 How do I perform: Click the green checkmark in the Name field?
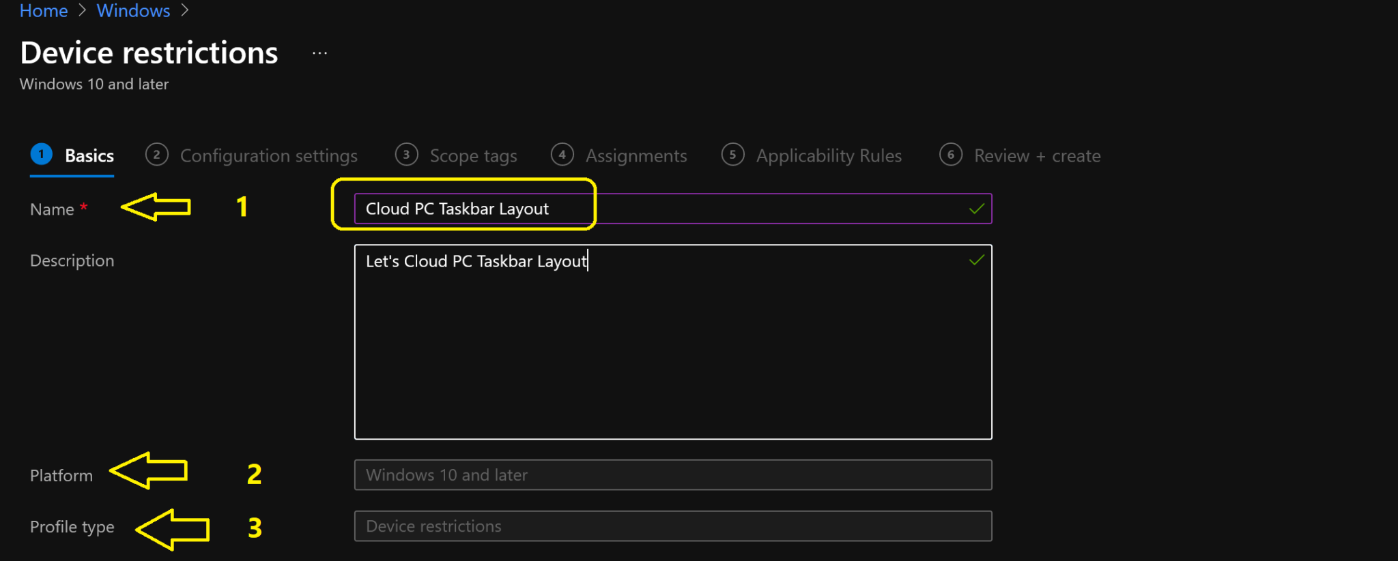click(976, 209)
